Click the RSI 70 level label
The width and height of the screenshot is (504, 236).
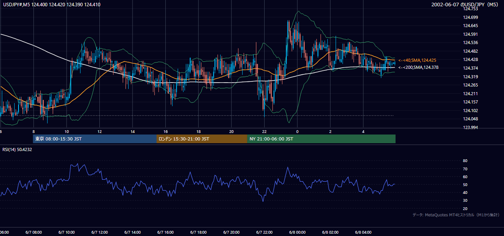pyautogui.click(x=465, y=169)
